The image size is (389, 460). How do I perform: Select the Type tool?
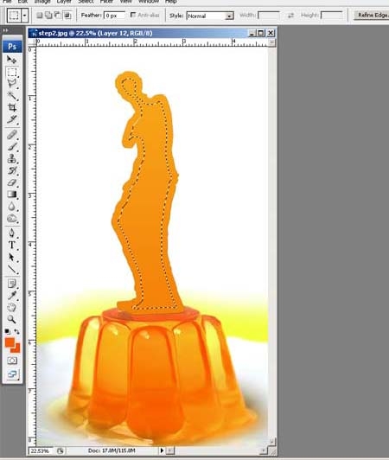click(x=12, y=245)
